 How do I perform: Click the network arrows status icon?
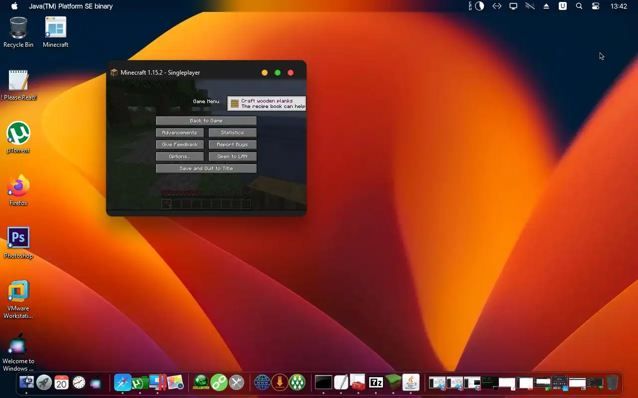click(x=496, y=6)
